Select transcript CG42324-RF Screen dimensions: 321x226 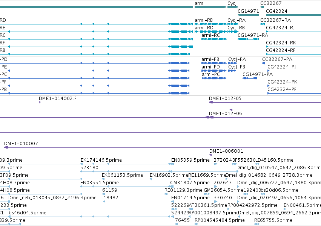281,50
